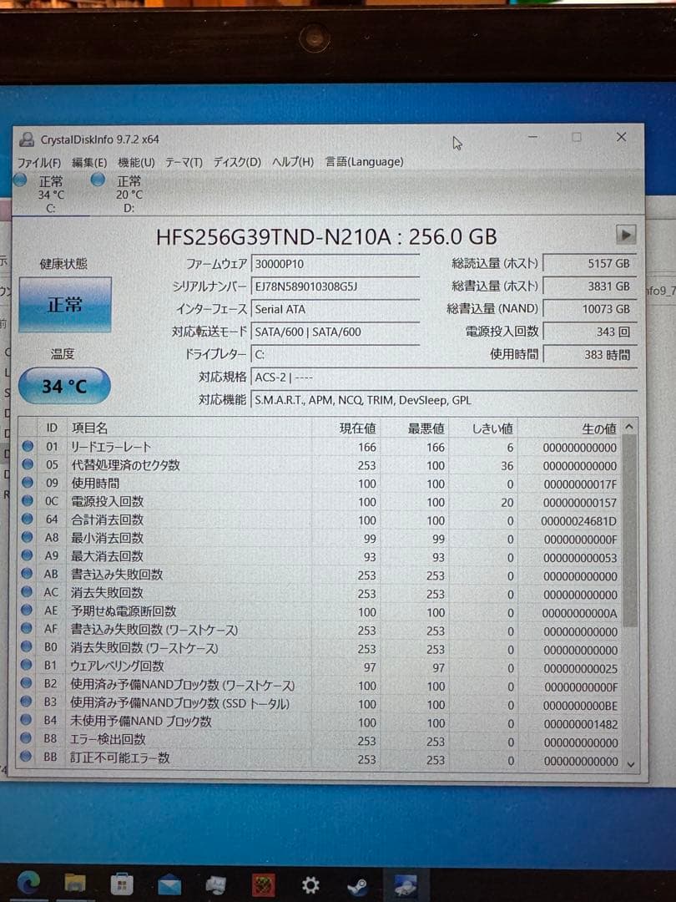Click the SMART list scrollbar down arrow
The height and width of the screenshot is (902, 676).
point(631,765)
